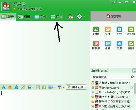Open the 签到 check-in app
136x110 pixels.
[x=131, y=45]
